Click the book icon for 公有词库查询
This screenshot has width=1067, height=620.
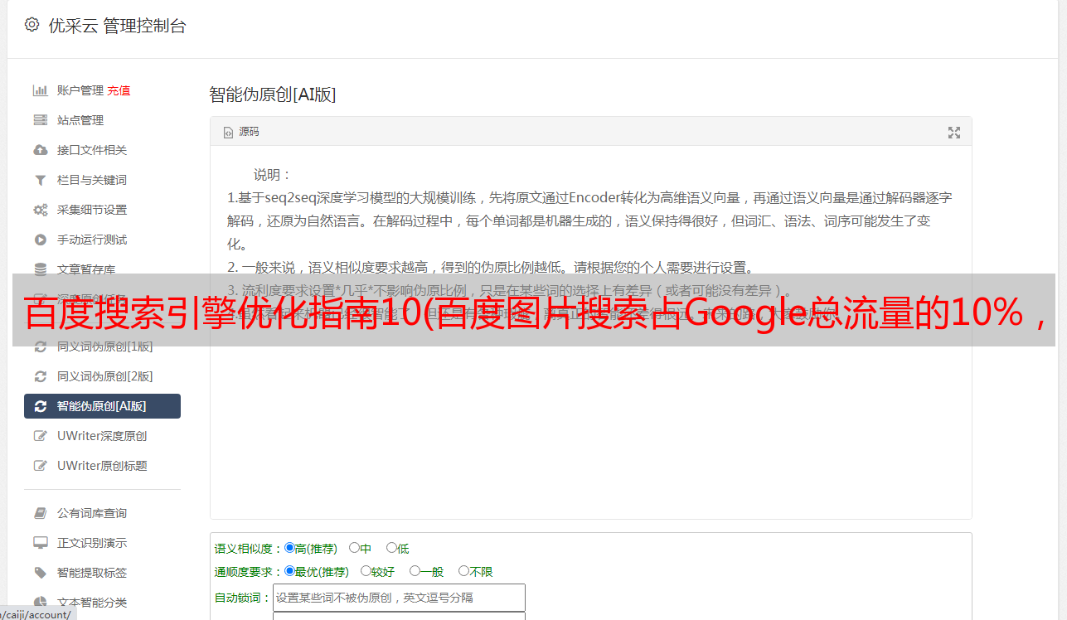(40, 513)
